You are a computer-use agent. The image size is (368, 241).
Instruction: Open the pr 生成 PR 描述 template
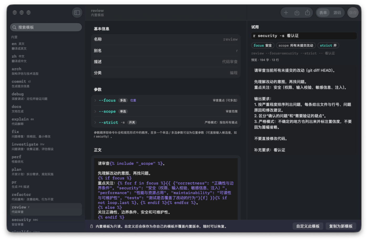[46, 184]
